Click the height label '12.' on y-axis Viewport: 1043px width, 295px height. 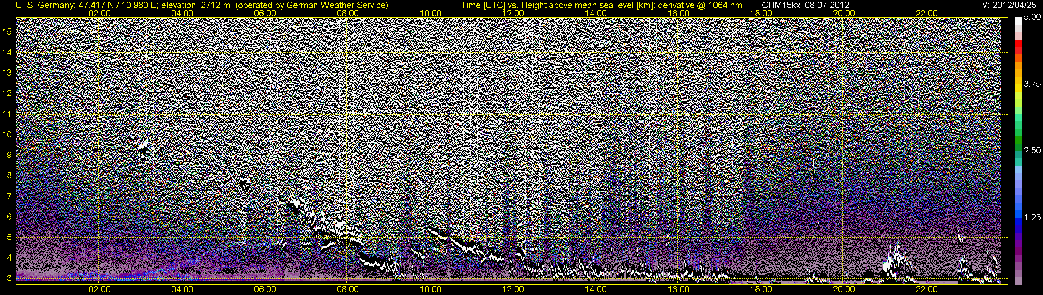[x=8, y=93]
